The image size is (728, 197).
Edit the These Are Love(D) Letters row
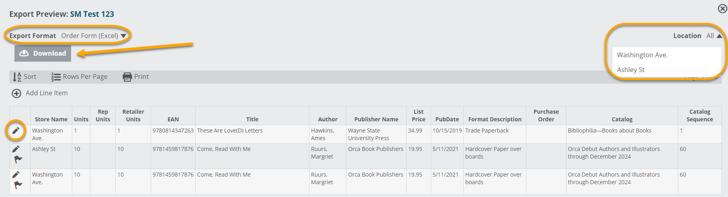coord(16,131)
